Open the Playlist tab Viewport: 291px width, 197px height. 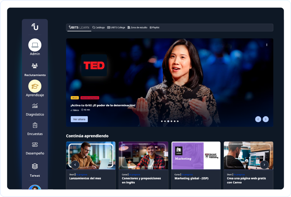coord(154,28)
